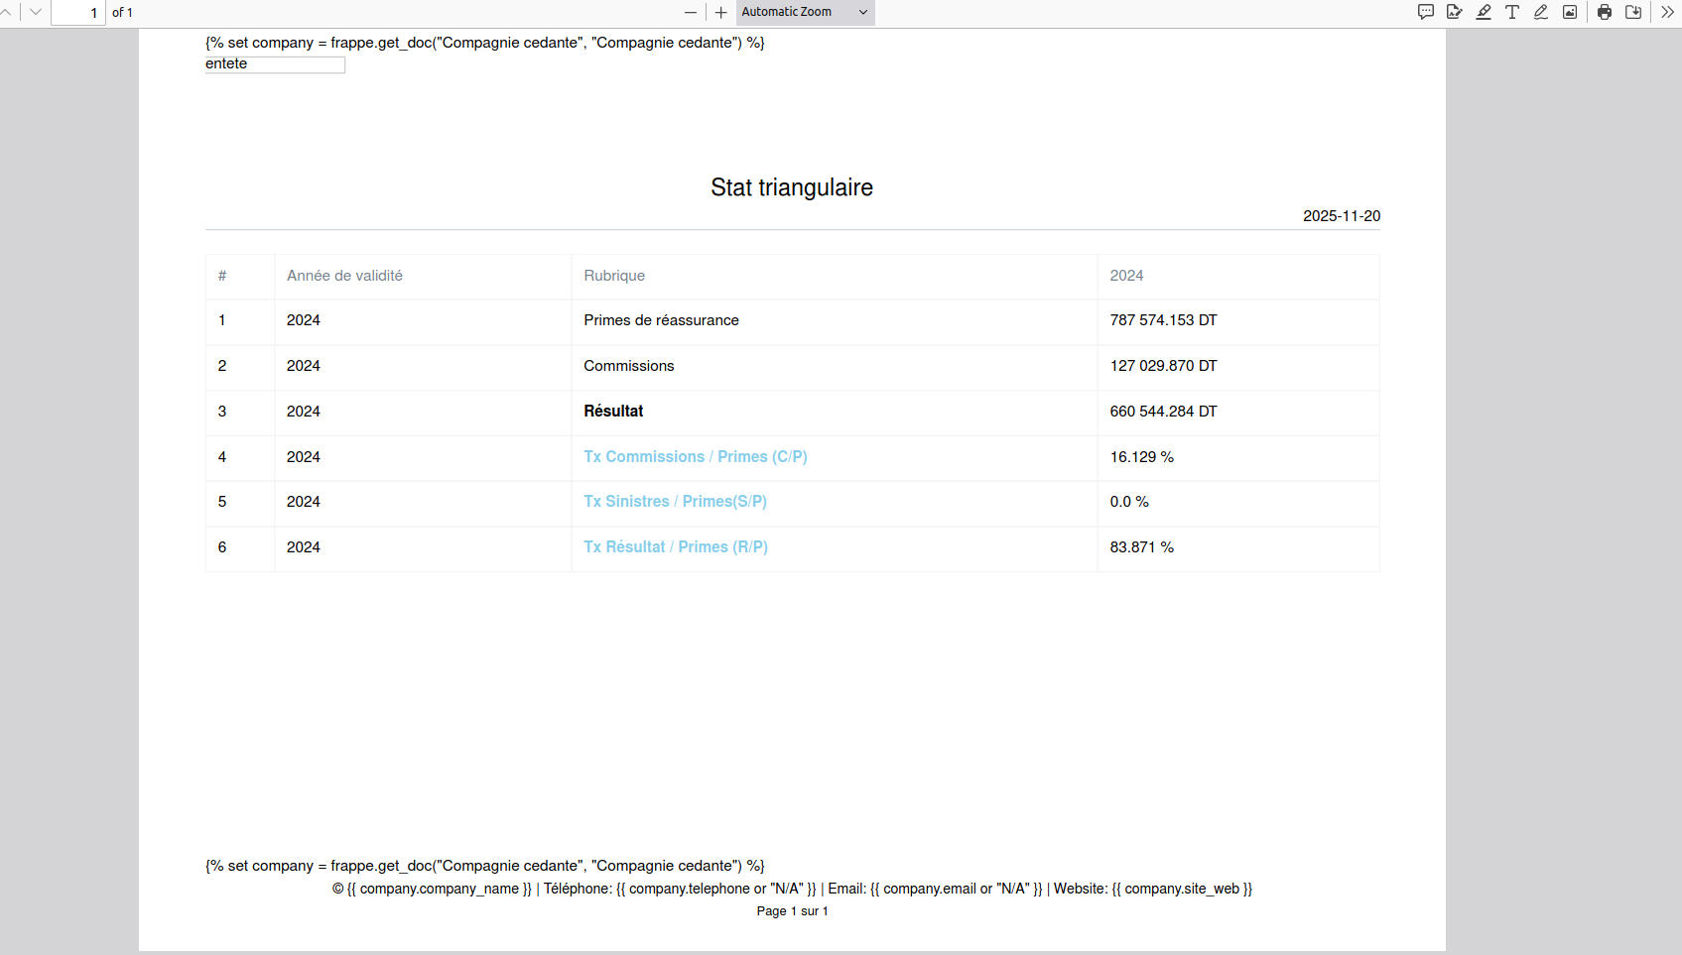Open the Tx Sinistres / Primes(S/P) link
1682x955 pixels.
tap(675, 502)
